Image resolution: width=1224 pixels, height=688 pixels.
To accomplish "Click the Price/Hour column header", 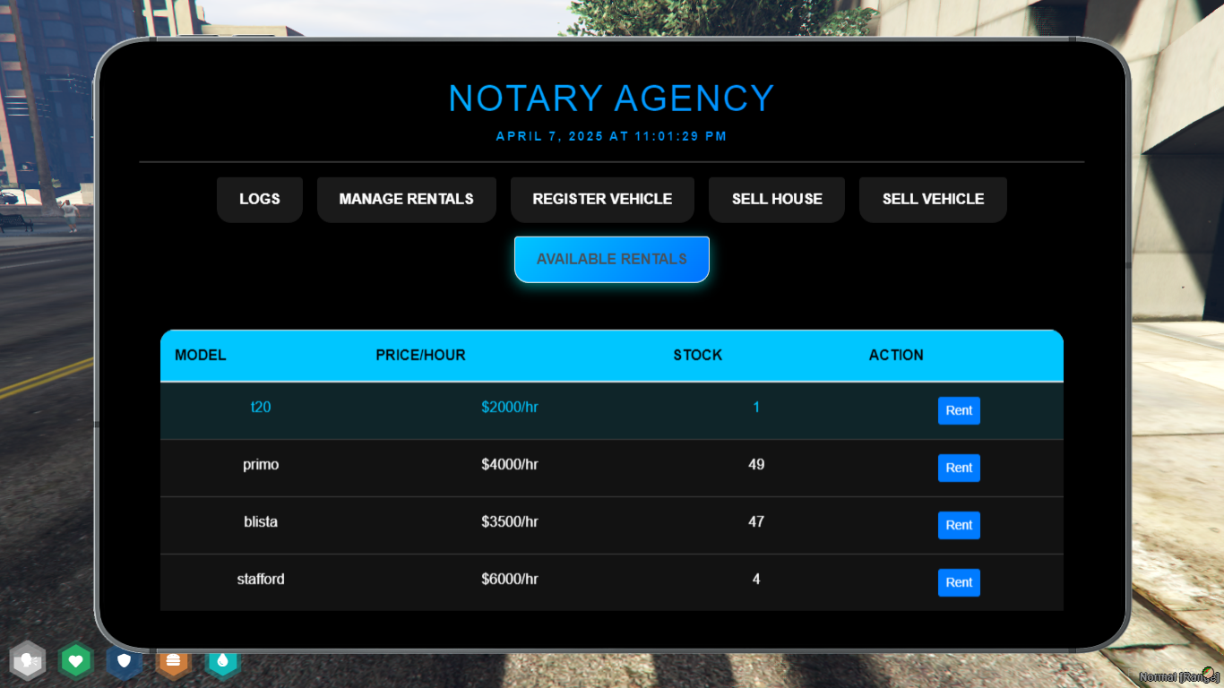I will point(420,355).
